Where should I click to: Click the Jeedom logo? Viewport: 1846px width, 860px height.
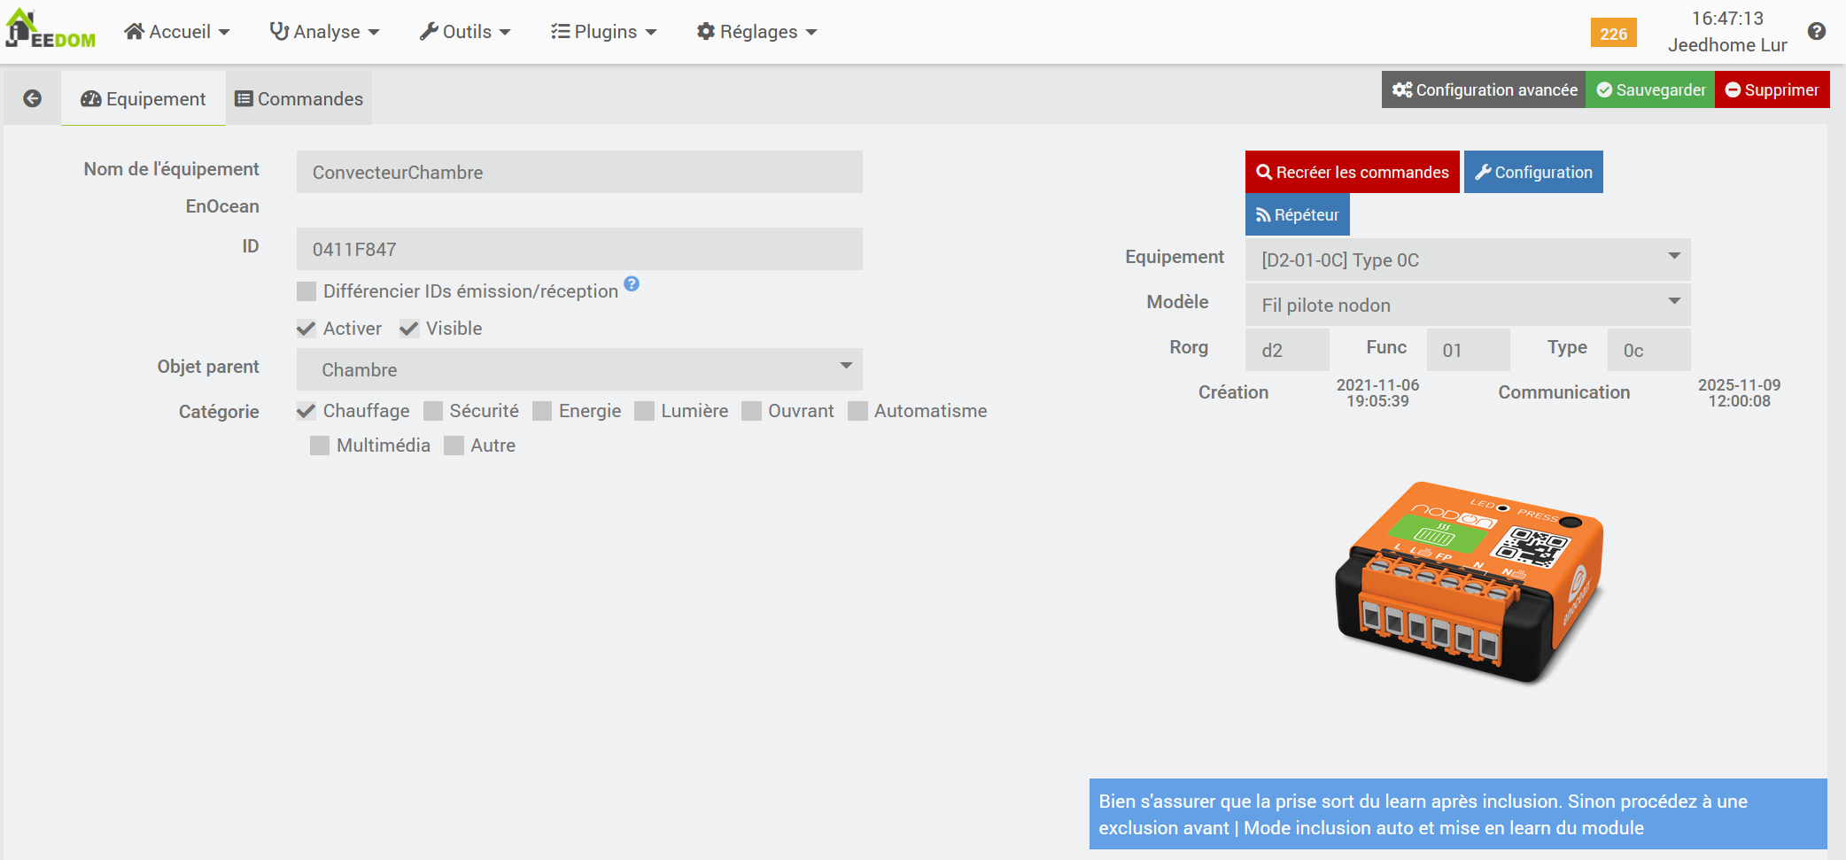coord(50,30)
